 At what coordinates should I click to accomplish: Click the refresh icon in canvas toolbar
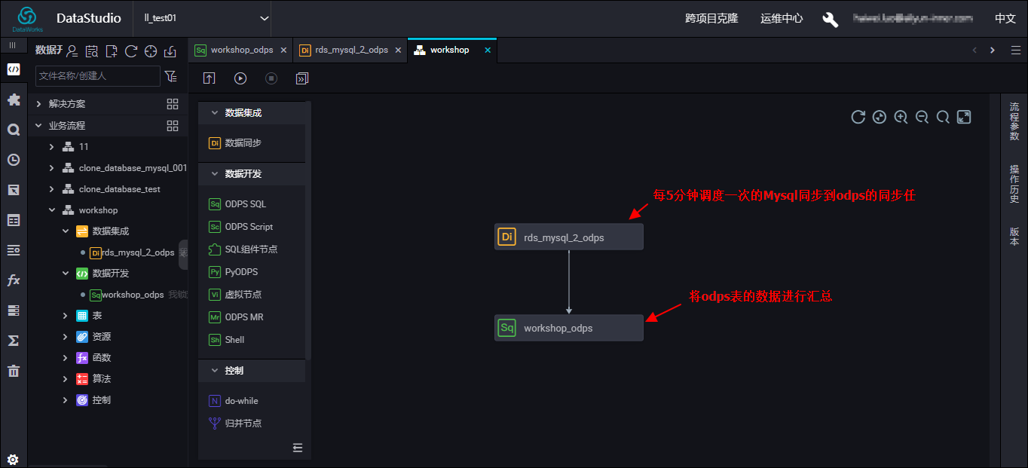click(858, 117)
